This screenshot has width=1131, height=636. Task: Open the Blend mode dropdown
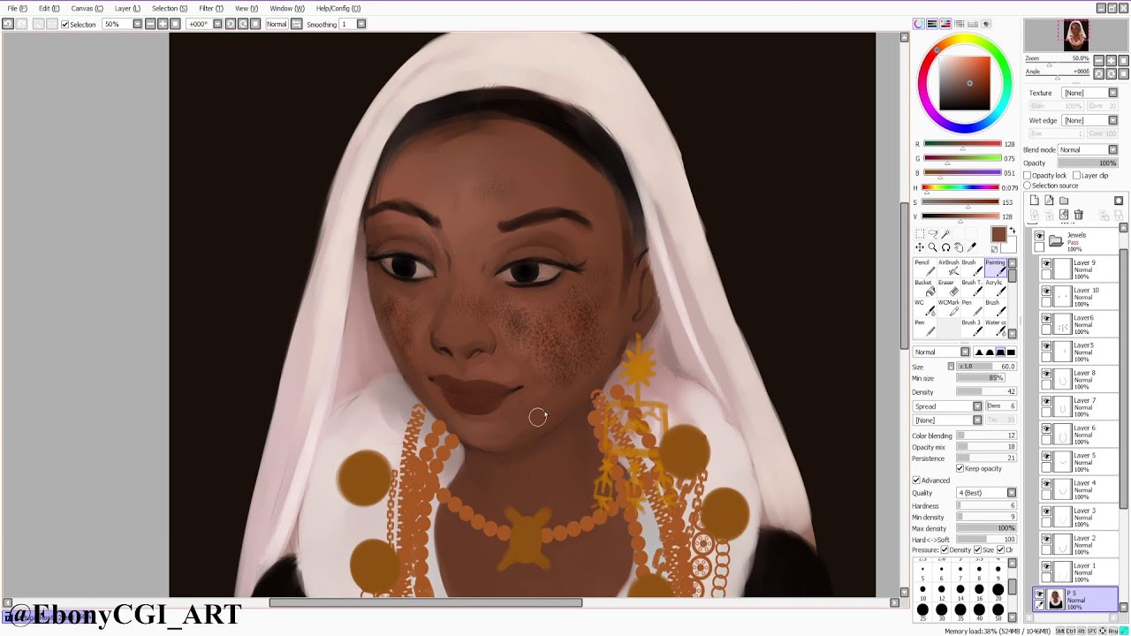pyautogui.click(x=1089, y=149)
